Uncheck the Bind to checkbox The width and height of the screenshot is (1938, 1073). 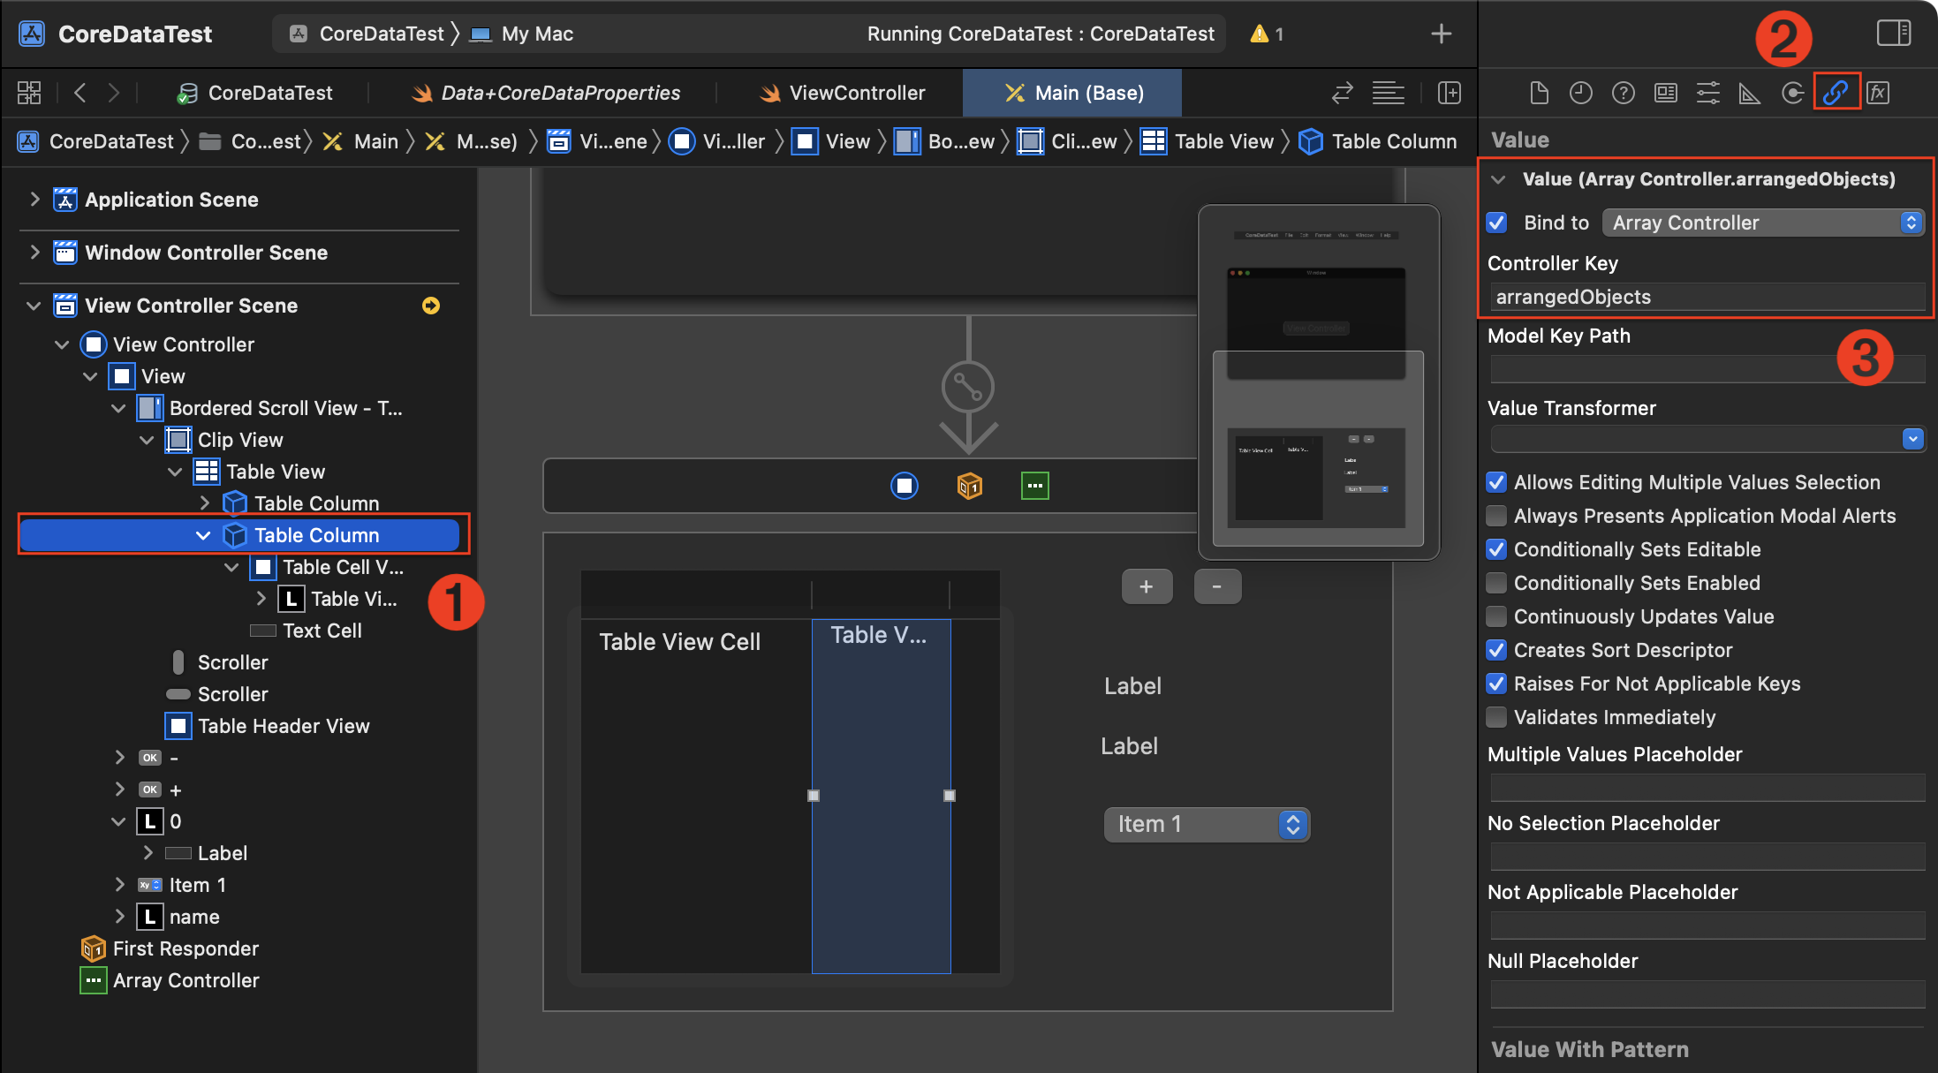click(1497, 223)
